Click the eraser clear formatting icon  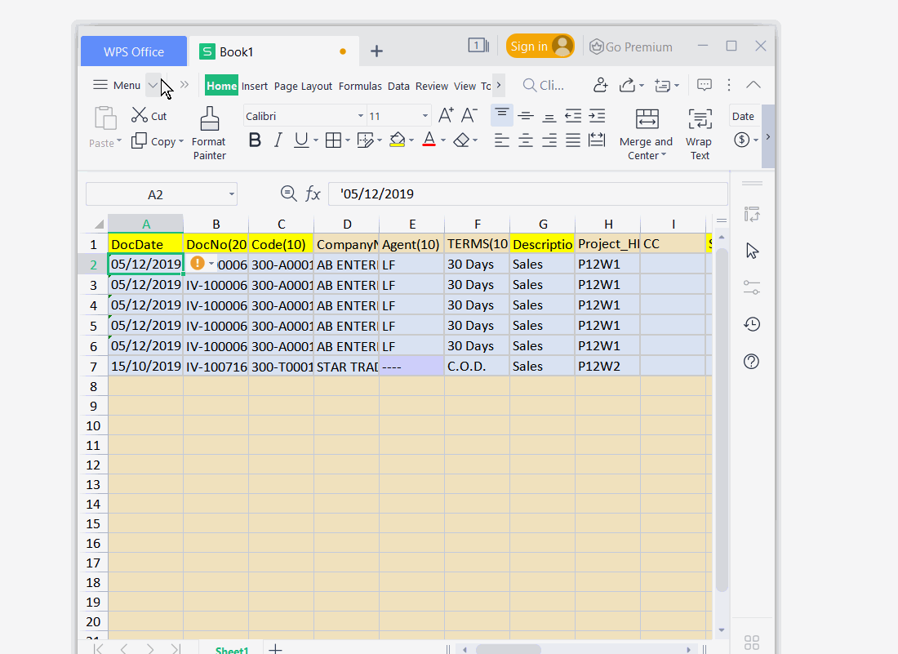point(461,140)
